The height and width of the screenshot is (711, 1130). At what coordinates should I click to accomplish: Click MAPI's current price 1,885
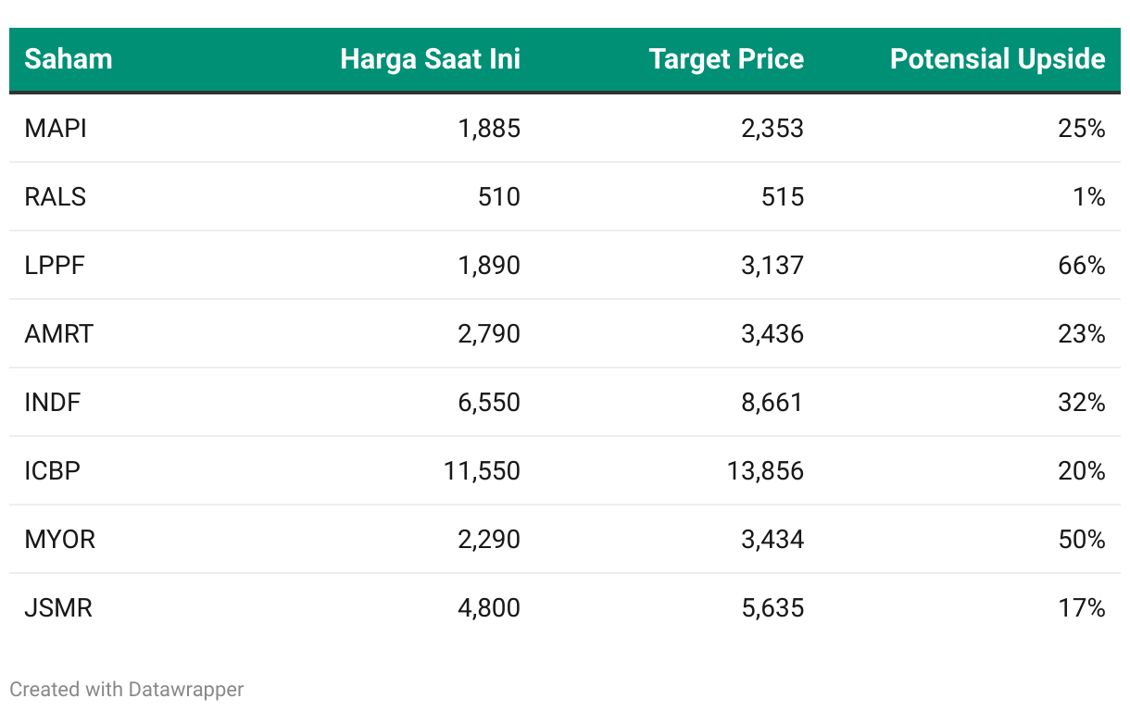point(490,129)
